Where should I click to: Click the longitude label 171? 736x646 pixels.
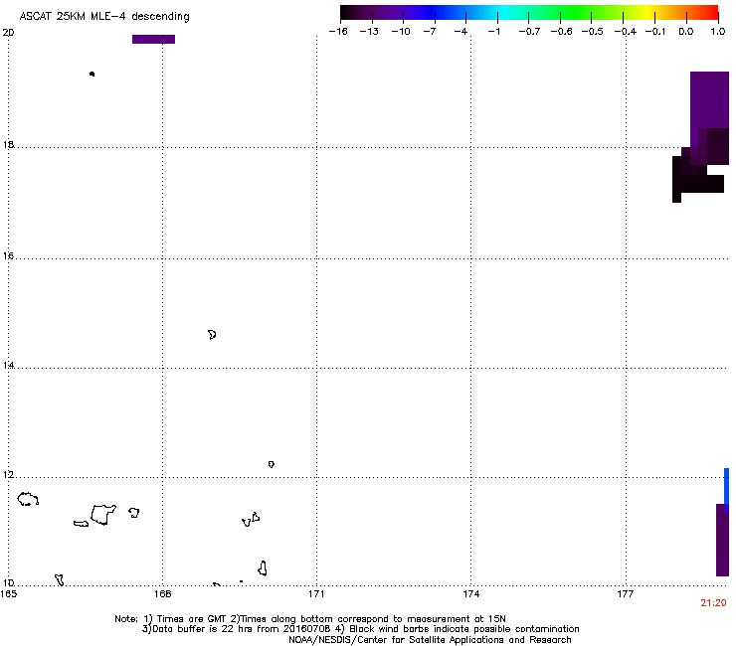click(316, 594)
